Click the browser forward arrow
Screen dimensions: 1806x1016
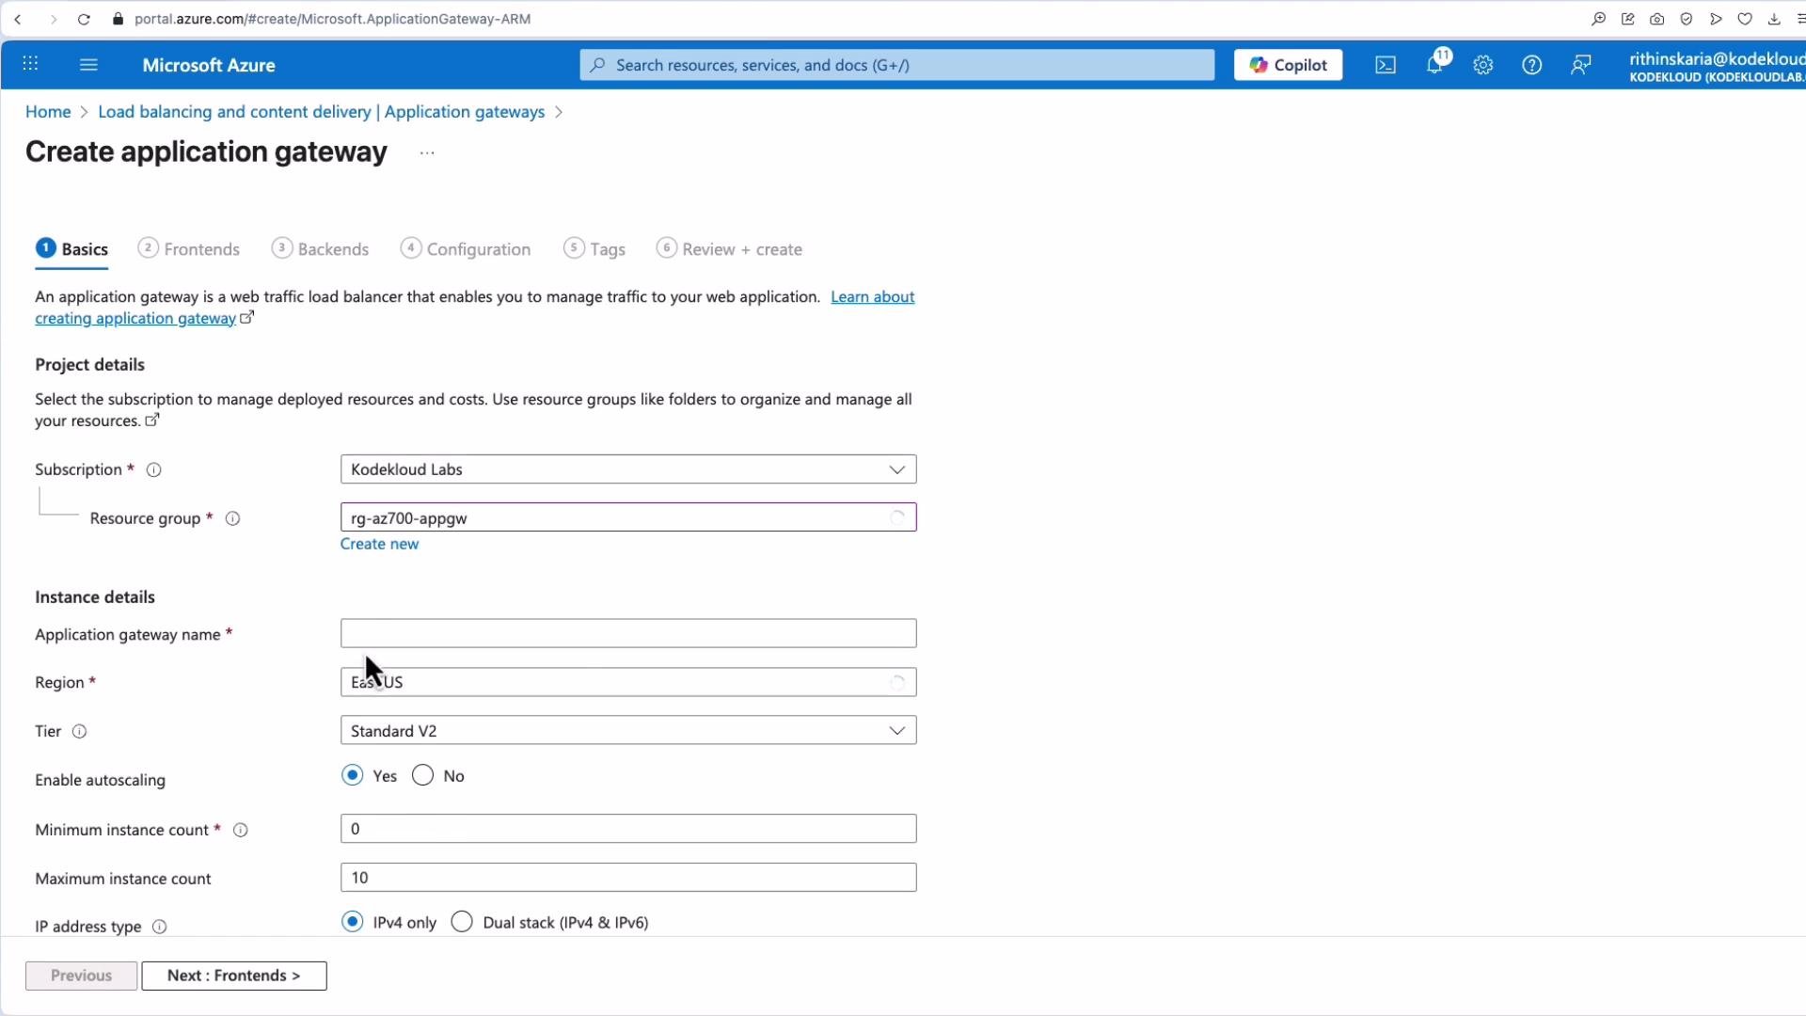[53, 19]
